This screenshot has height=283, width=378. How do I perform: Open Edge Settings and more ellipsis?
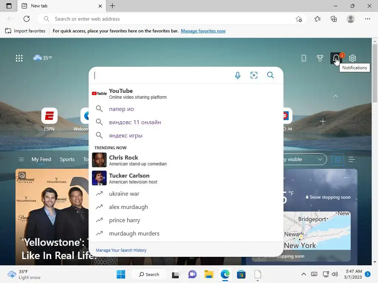point(367,19)
